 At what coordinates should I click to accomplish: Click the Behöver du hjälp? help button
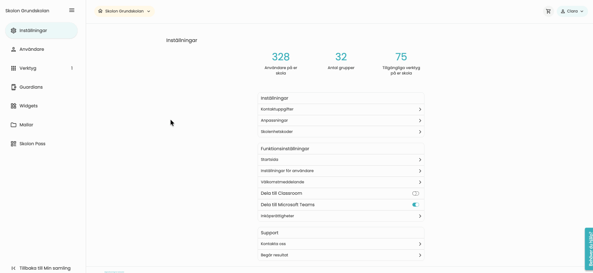click(x=589, y=248)
